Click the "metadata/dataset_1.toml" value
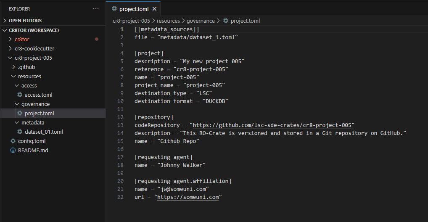Viewport: 428px width, 222px height. [x=197, y=37]
